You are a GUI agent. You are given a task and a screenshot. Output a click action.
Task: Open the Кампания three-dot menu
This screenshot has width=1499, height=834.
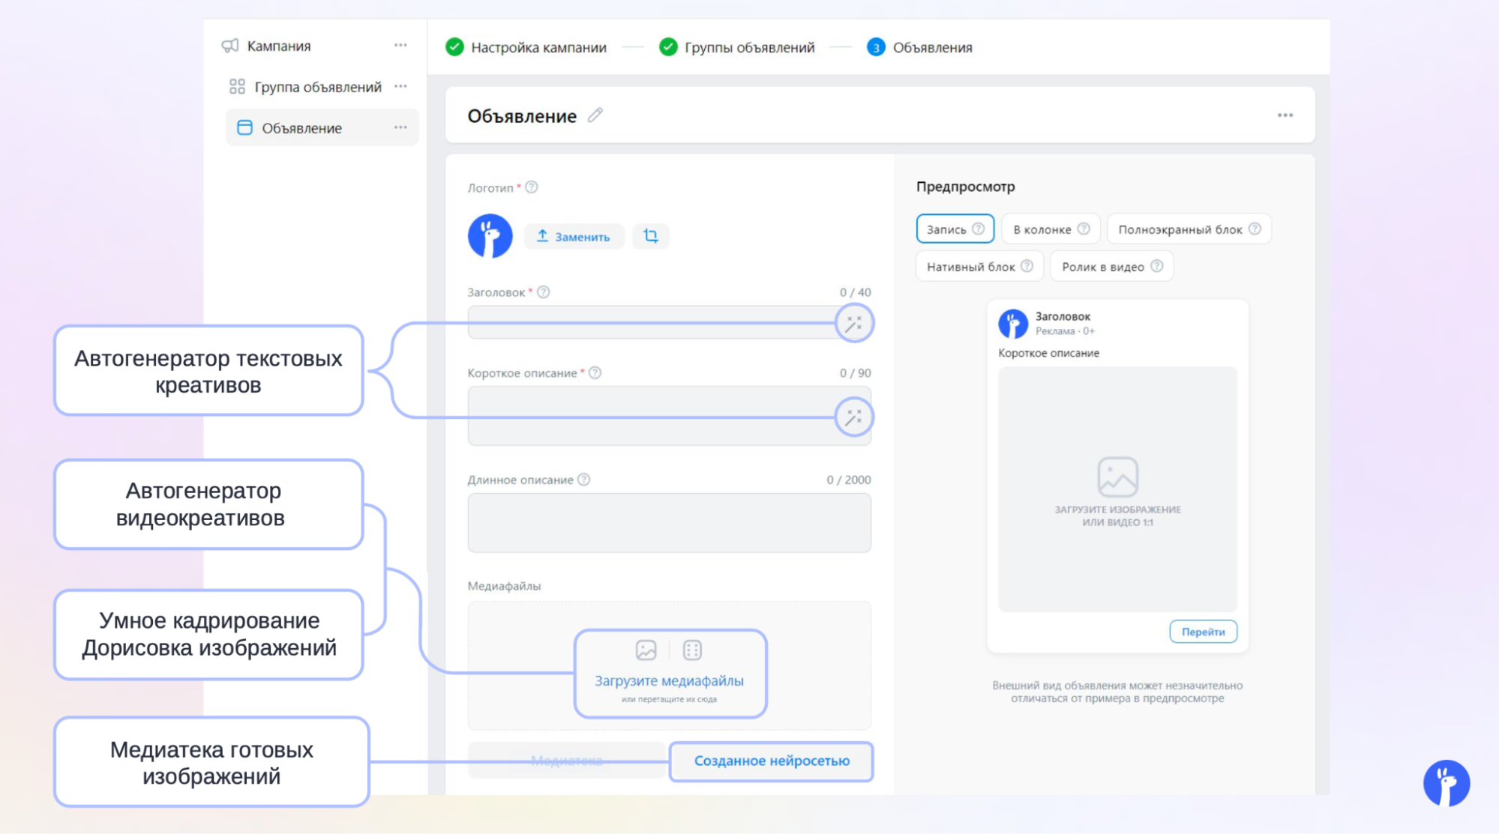pyautogui.click(x=400, y=46)
